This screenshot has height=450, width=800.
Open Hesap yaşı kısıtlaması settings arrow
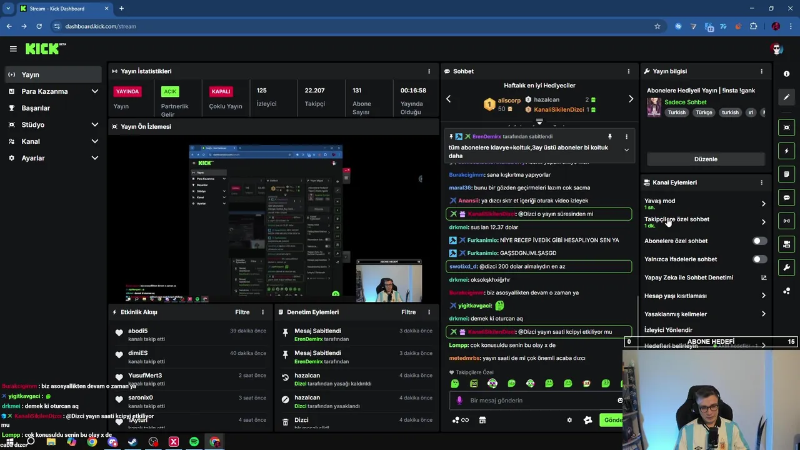click(763, 296)
